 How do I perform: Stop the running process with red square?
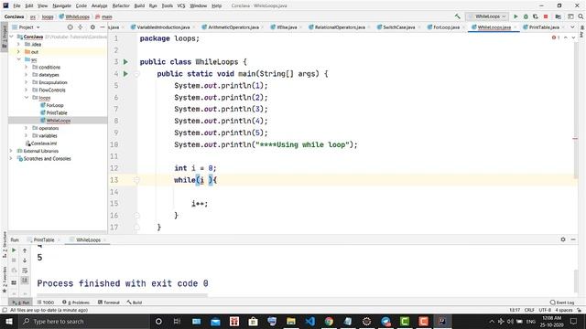click(x=546, y=16)
